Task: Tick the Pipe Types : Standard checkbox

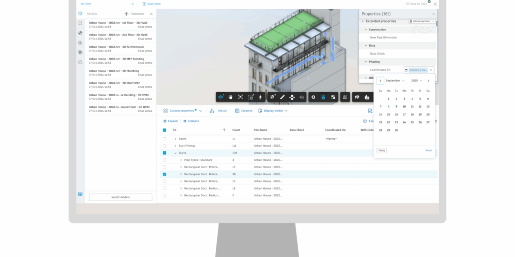Action: coord(164,160)
